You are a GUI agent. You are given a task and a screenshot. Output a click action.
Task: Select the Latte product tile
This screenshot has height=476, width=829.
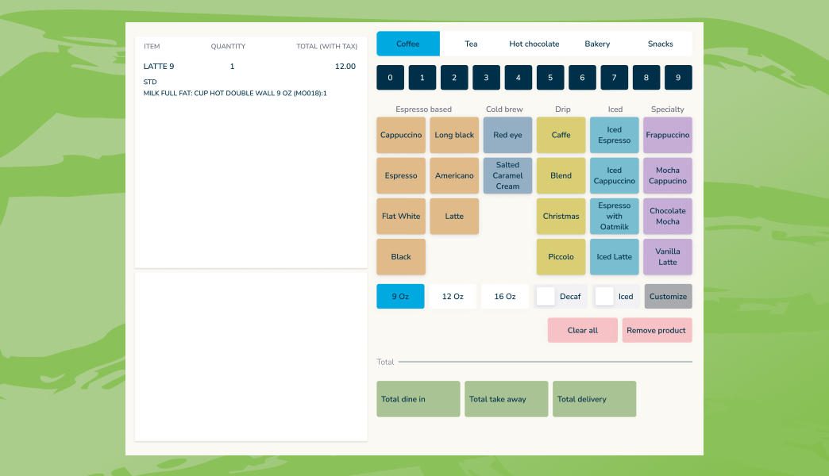point(454,216)
